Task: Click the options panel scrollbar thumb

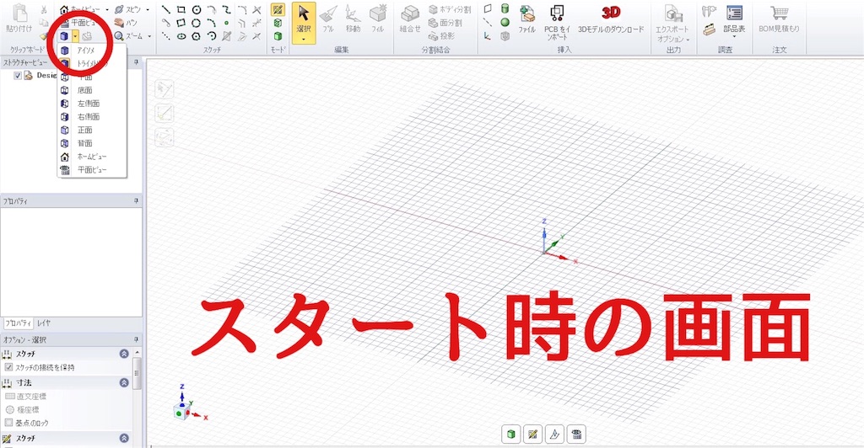Action: (x=137, y=373)
